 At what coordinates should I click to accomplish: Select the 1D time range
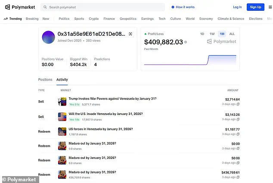pyautogui.click(x=202, y=34)
